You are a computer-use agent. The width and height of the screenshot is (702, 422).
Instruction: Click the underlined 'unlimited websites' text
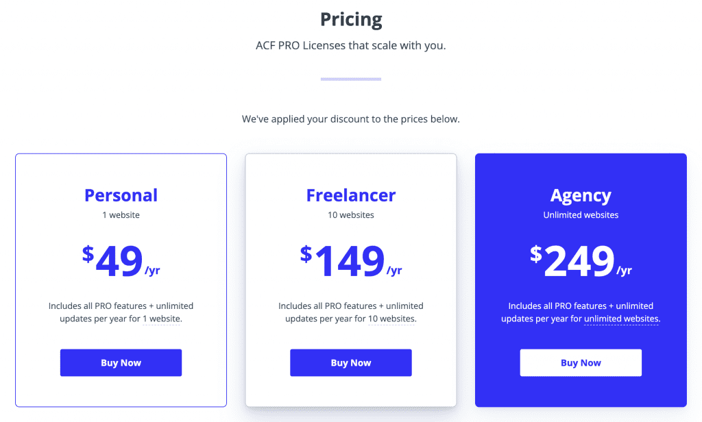(621, 319)
